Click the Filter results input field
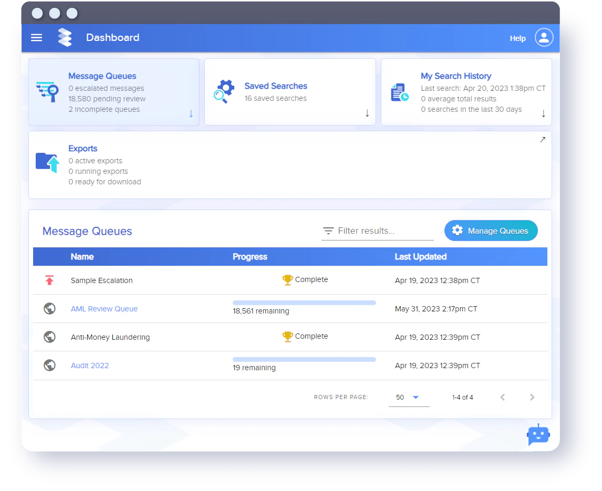Screen dimensions: 602x491 coord(378,231)
